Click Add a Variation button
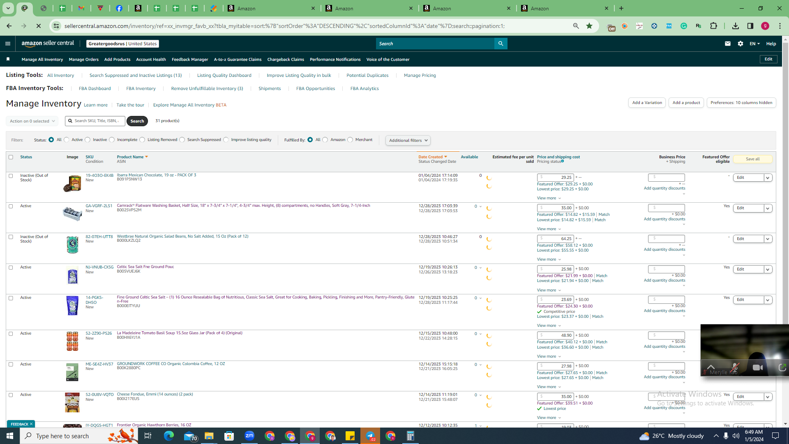 pyautogui.click(x=647, y=103)
